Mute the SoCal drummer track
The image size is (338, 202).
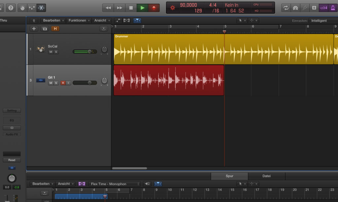coord(51,52)
